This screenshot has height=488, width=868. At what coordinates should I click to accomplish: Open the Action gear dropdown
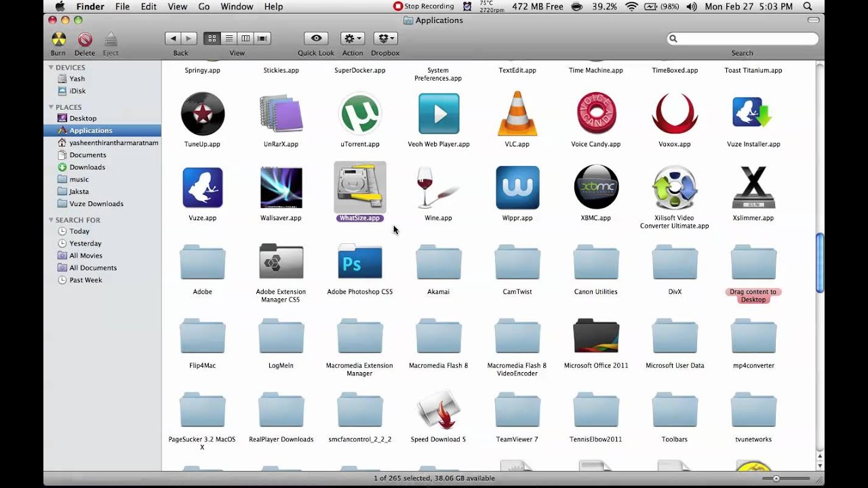(353, 39)
